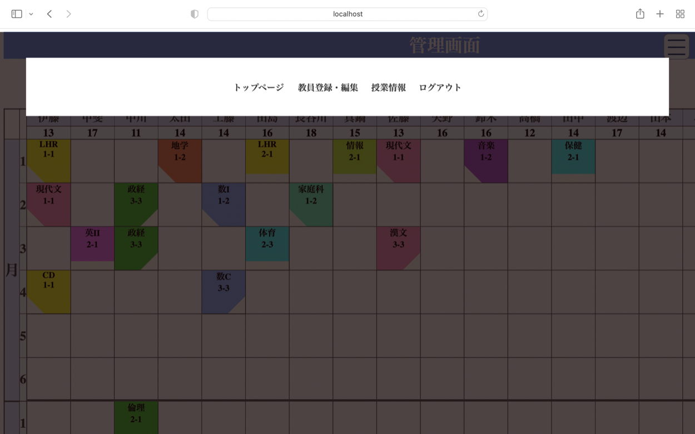Show the tab overview grid
Image resolution: width=695 pixels, height=434 pixels.
680,14
